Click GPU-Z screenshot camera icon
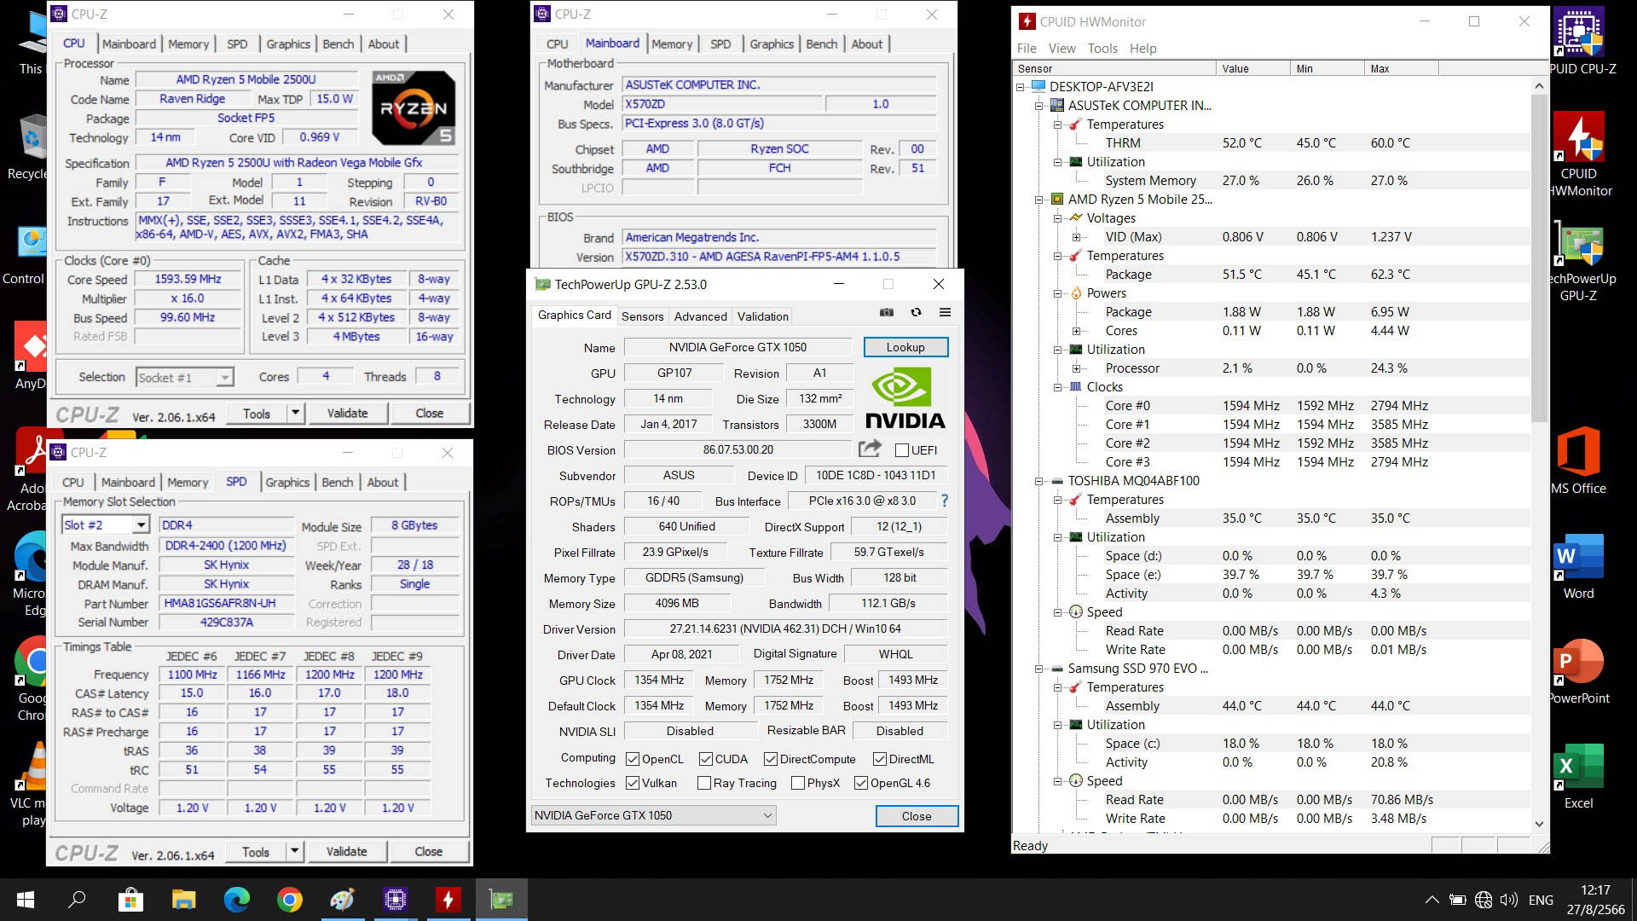Screen dimensions: 1637x921 pos(887,312)
